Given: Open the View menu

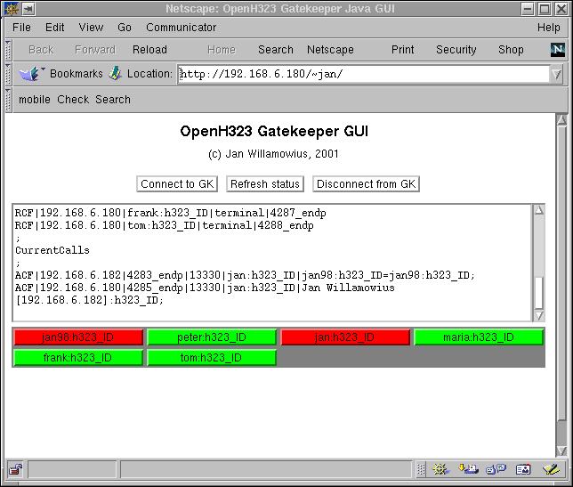Looking at the screenshot, I should pyautogui.click(x=91, y=28).
